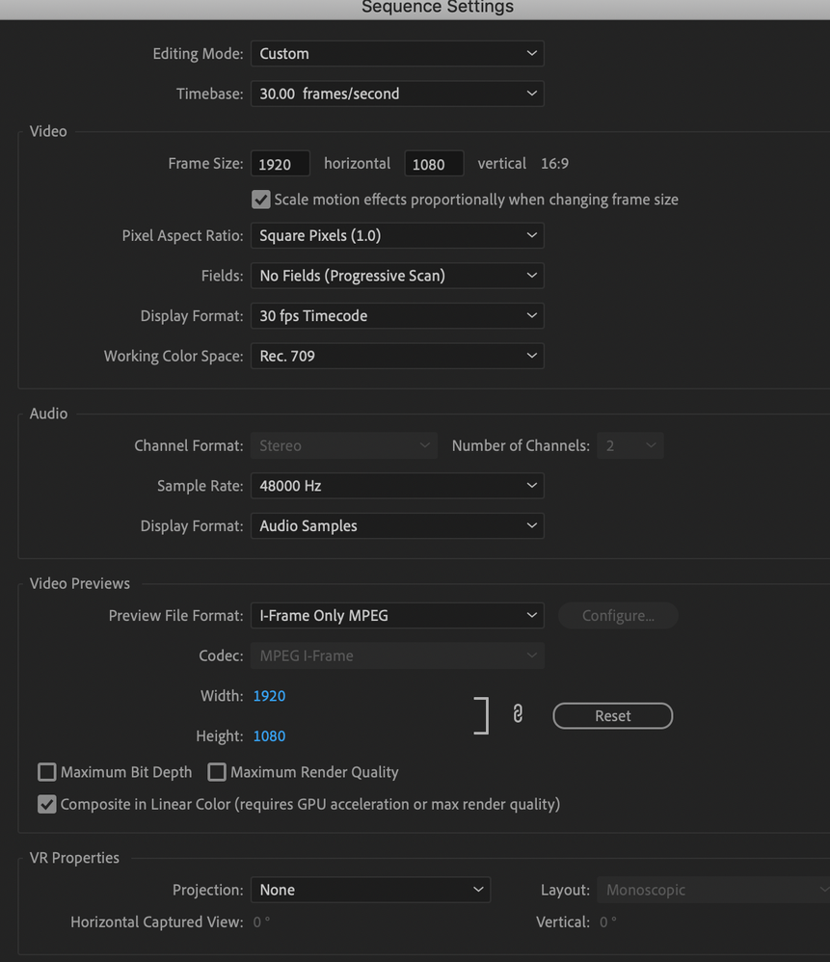Enable Maximum Render Quality
This screenshot has width=830, height=962.
coord(217,772)
